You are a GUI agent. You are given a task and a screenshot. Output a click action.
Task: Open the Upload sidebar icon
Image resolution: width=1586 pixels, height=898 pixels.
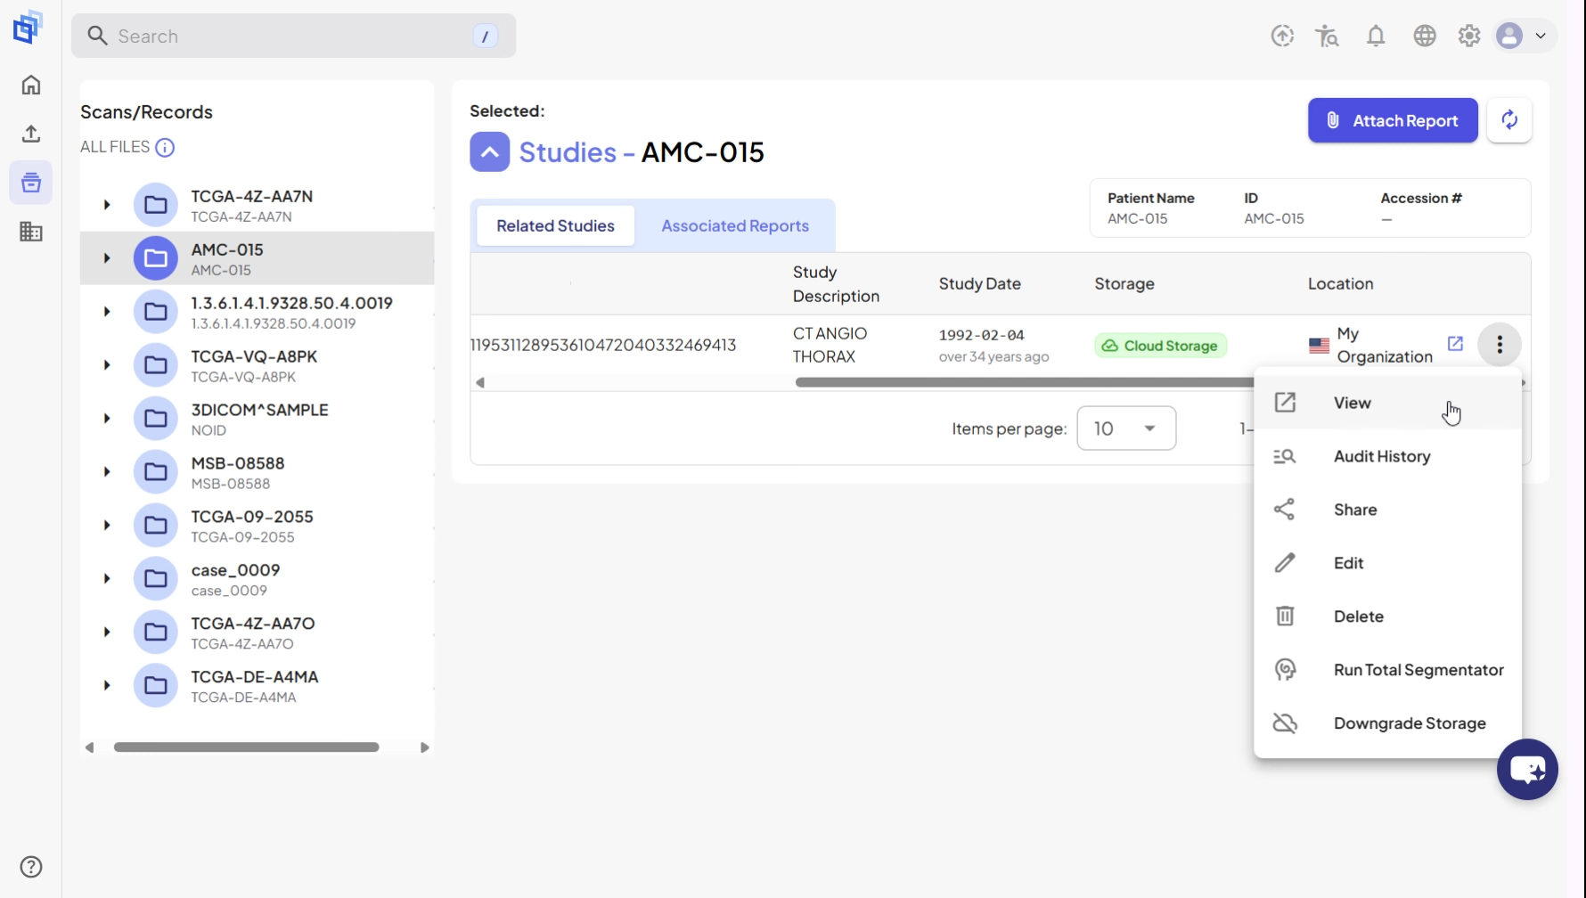(31, 134)
